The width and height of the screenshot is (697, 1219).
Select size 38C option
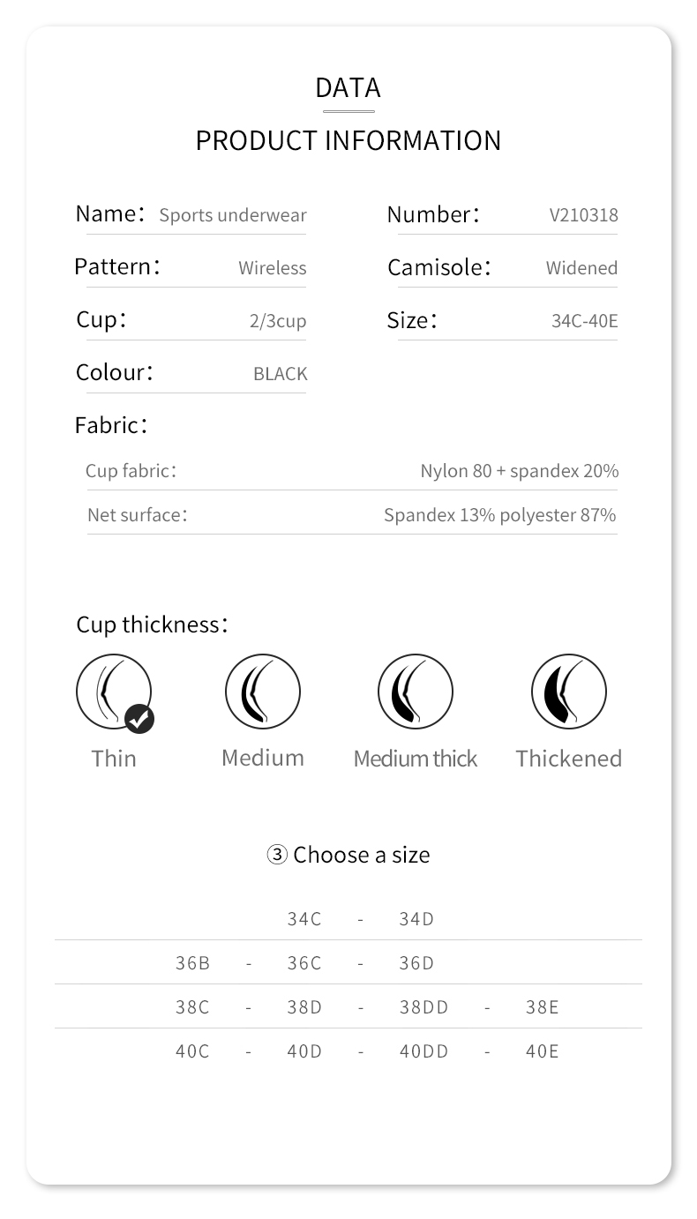click(192, 1007)
